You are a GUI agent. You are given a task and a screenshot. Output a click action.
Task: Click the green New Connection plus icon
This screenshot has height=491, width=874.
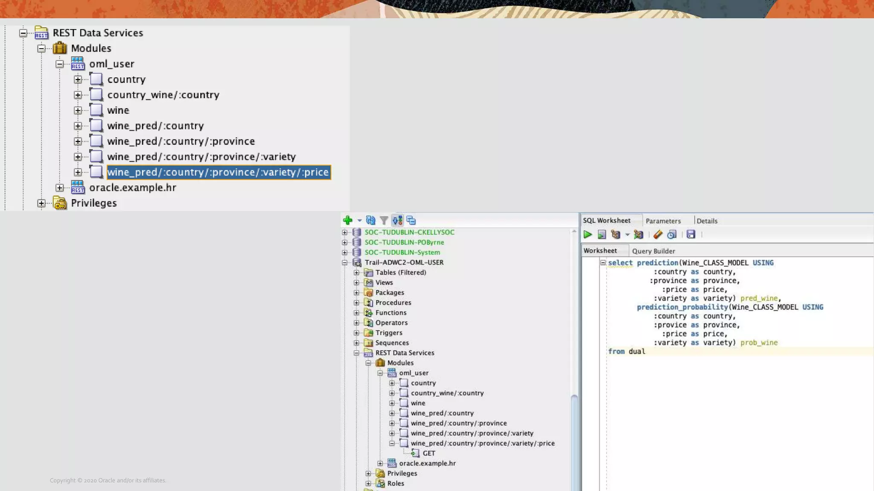coord(347,220)
